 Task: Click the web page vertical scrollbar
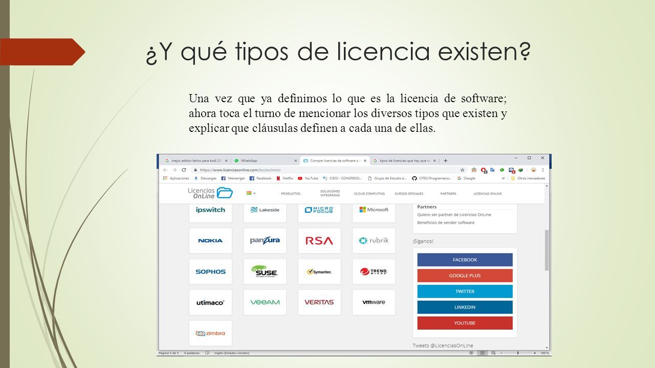point(547,250)
